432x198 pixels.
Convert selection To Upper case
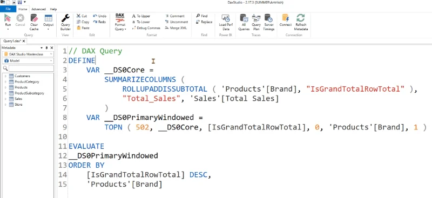point(141,16)
